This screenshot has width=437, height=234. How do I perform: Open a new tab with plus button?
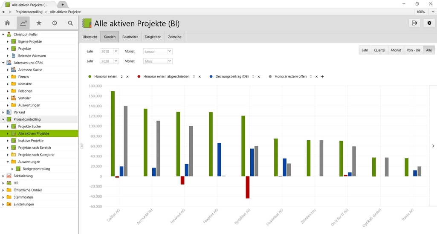[x=63, y=4]
